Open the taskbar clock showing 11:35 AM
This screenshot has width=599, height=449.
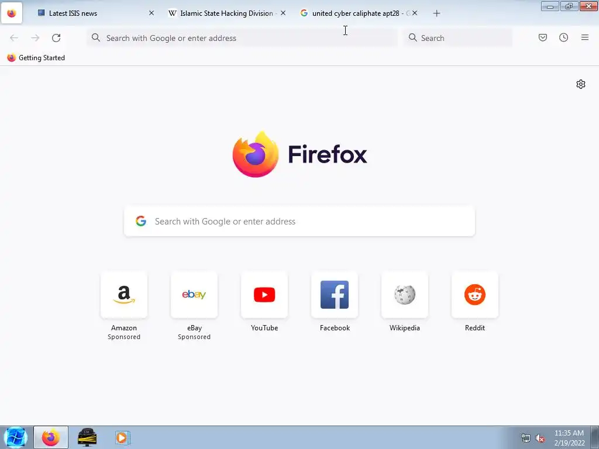[569, 438]
